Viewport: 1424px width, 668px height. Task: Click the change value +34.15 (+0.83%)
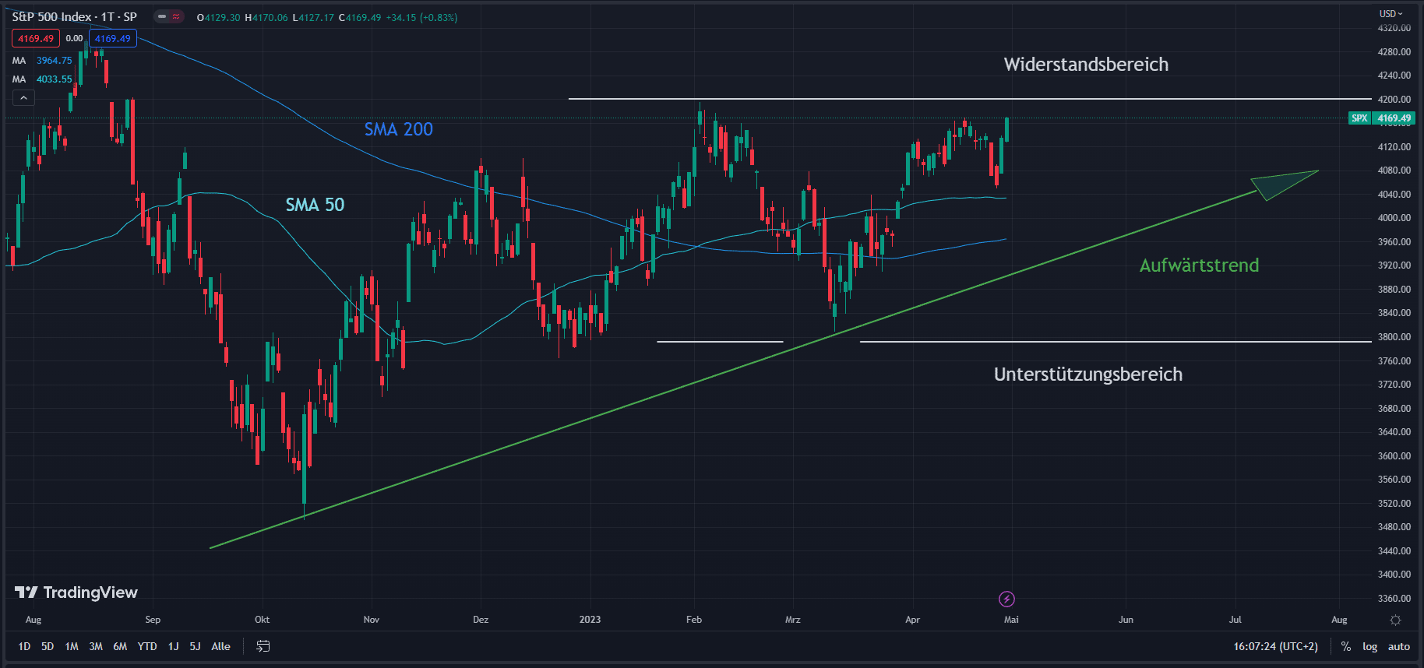(421, 17)
